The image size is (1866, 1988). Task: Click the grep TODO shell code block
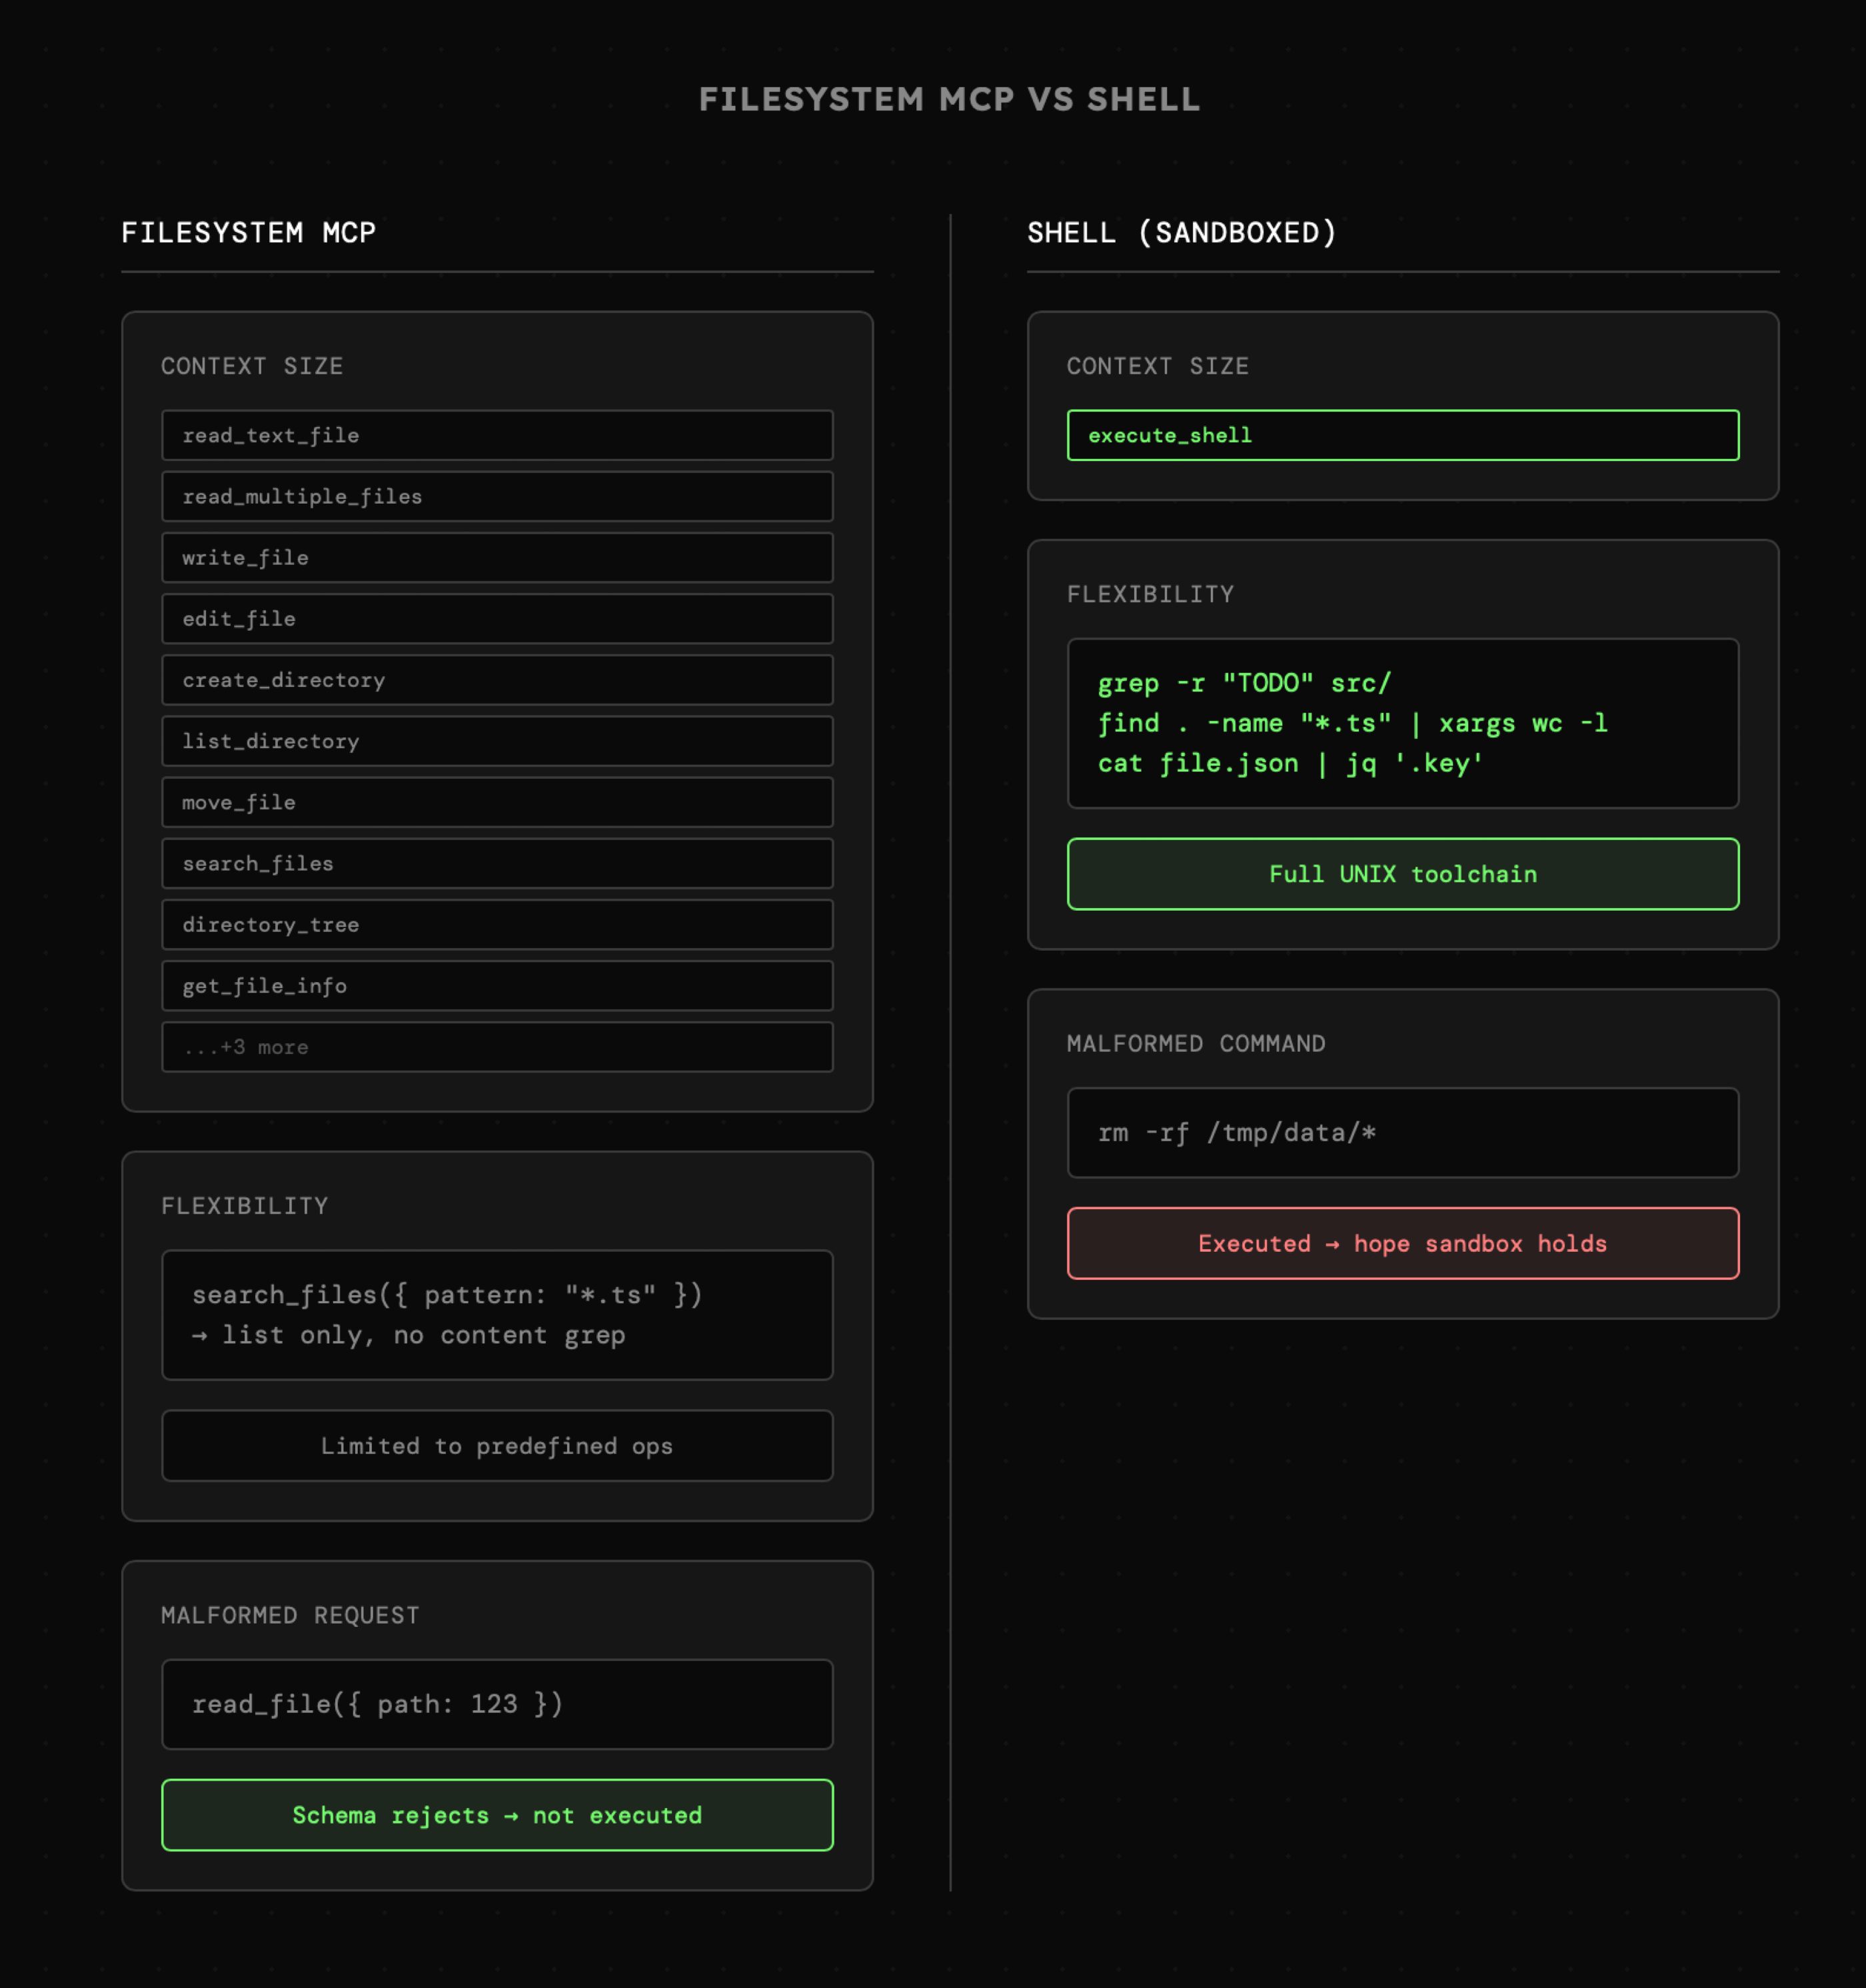pyautogui.click(x=1403, y=723)
